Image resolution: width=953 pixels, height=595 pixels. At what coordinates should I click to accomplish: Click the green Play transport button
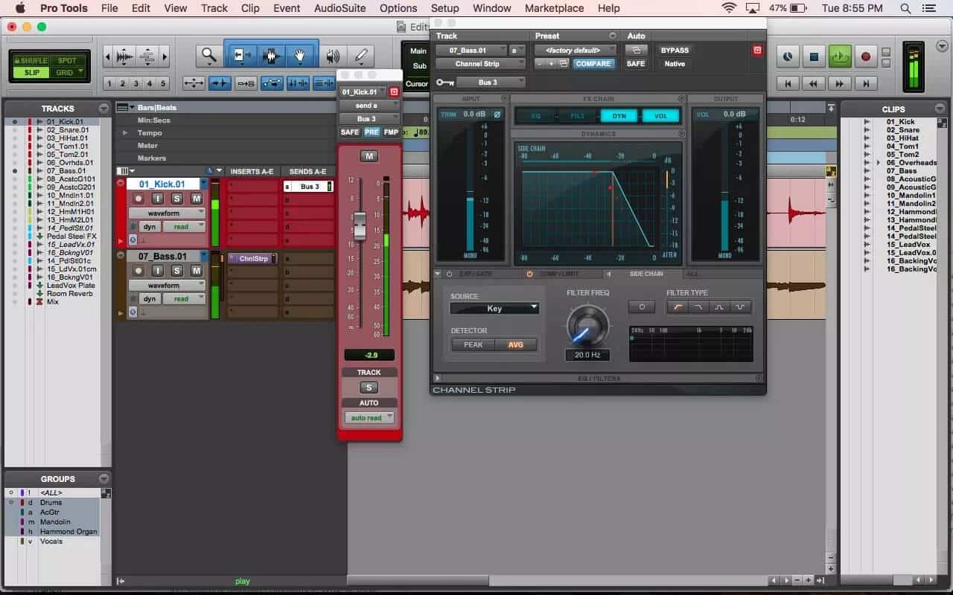pos(840,57)
